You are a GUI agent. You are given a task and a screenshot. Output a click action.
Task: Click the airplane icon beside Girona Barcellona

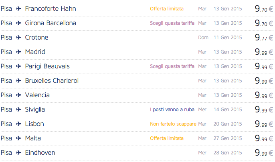(x=18, y=23)
